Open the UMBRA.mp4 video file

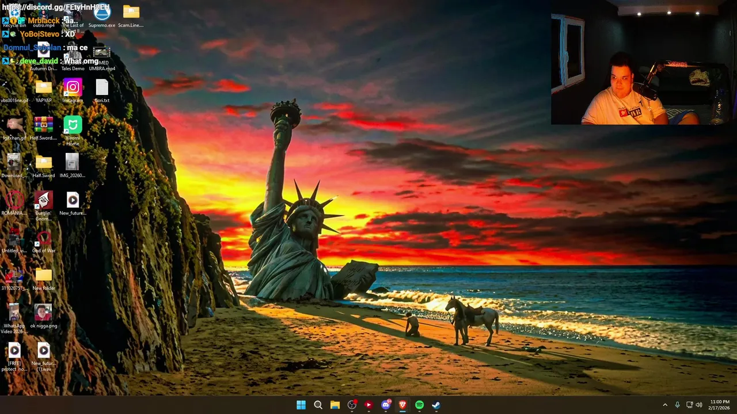[x=102, y=57]
